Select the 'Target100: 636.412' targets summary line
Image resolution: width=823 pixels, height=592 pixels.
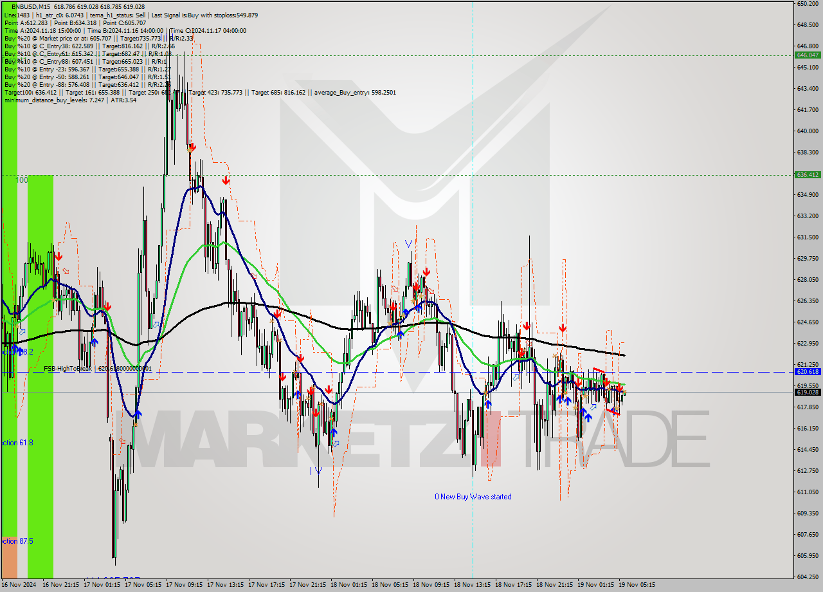click(200, 92)
